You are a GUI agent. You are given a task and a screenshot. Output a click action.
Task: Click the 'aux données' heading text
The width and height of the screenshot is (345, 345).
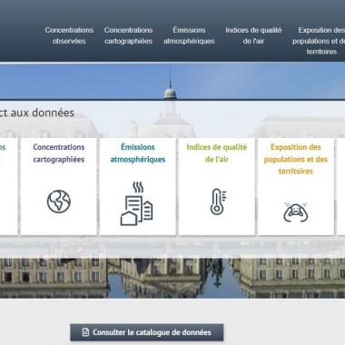pyautogui.click(x=43, y=113)
